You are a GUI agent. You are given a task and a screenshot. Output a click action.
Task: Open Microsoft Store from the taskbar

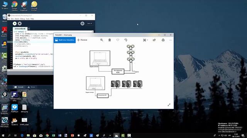click(34, 135)
